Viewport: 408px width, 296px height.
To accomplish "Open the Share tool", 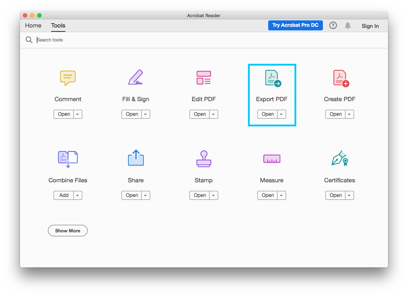I will click(x=132, y=195).
